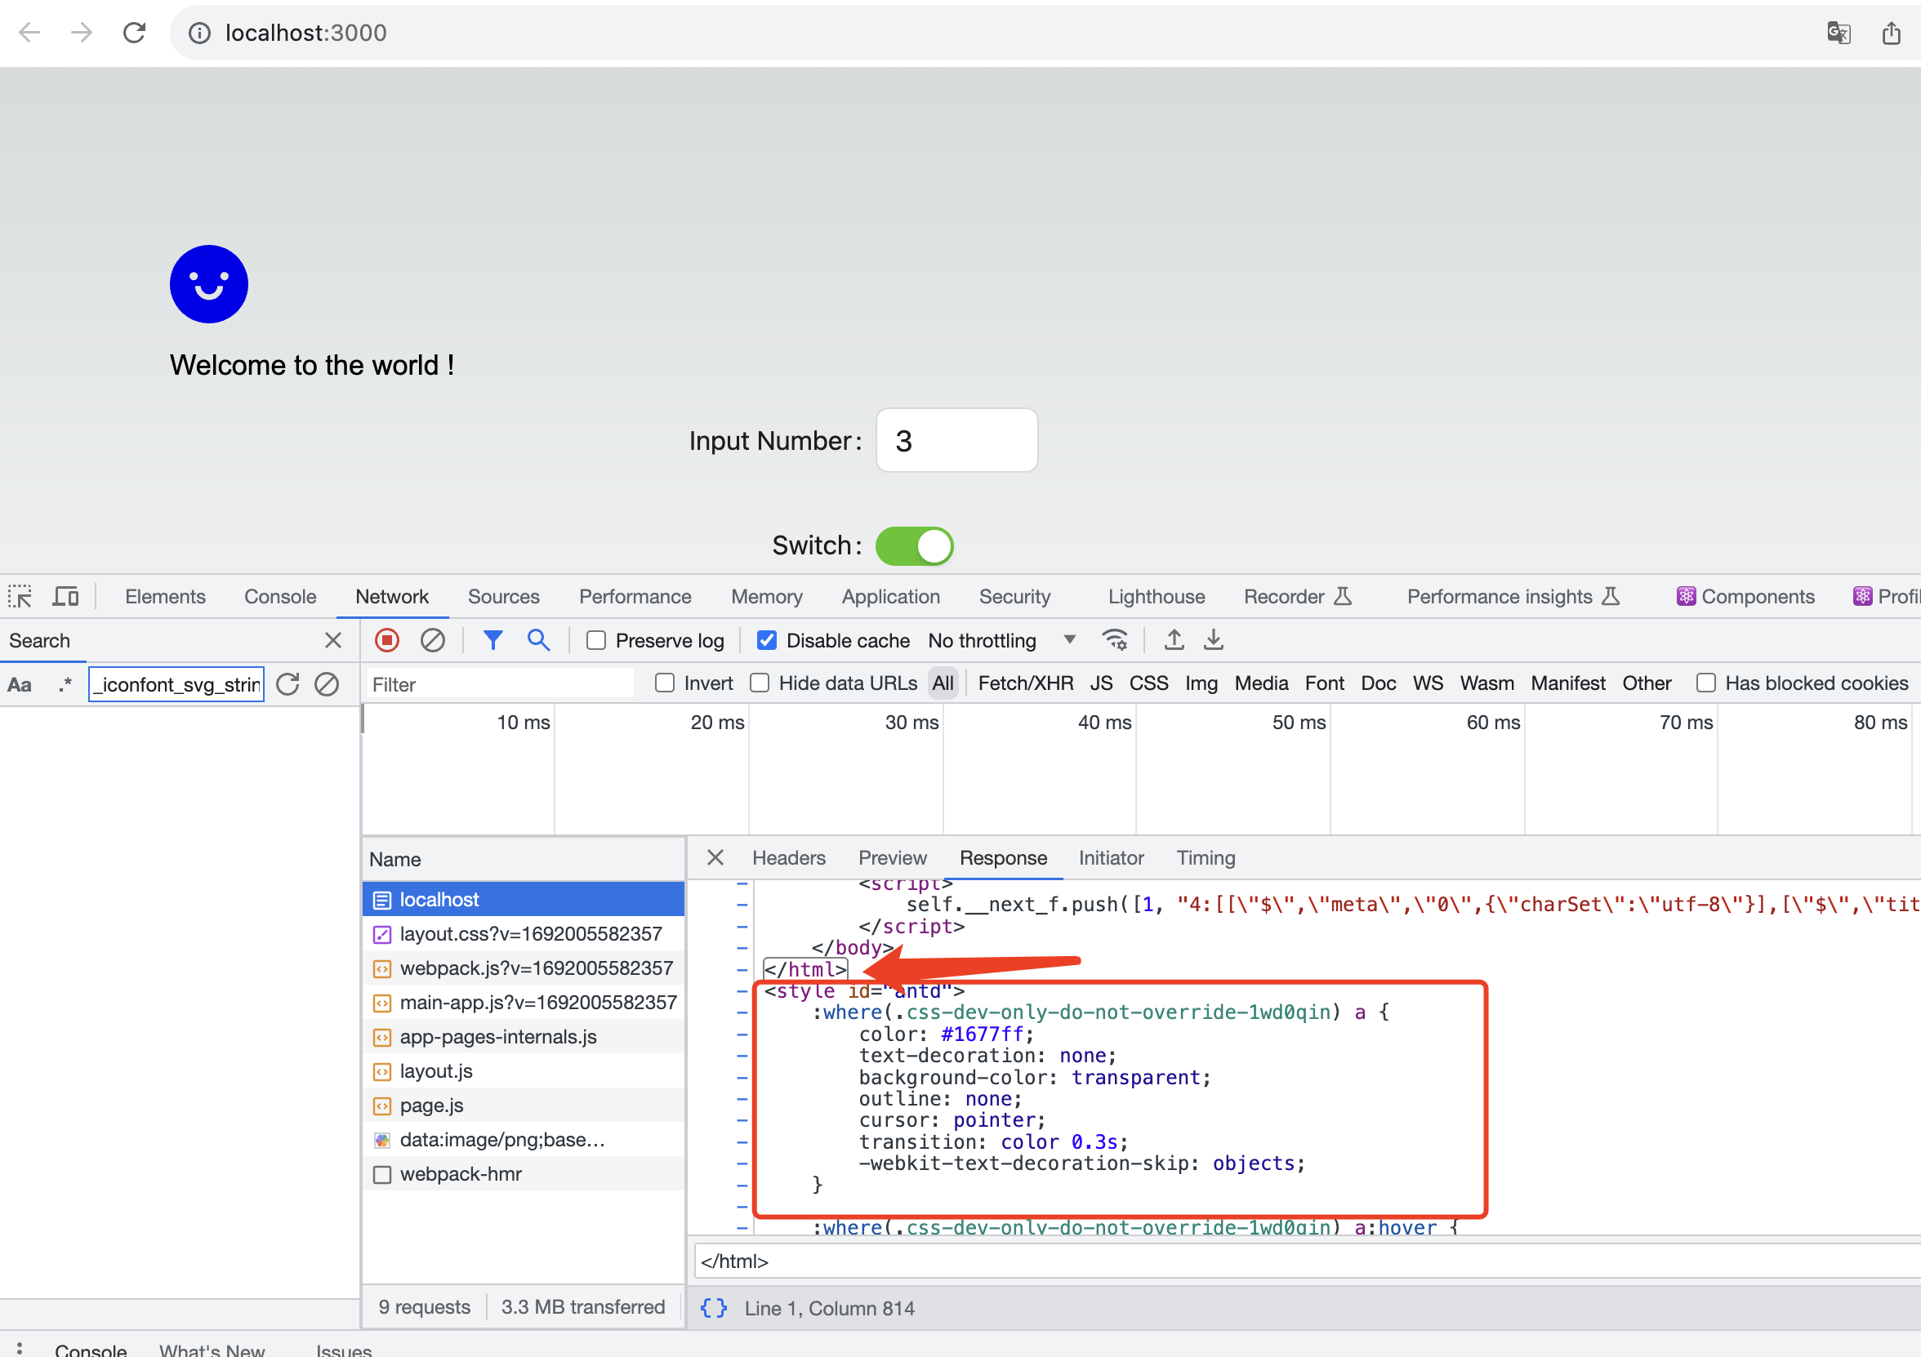Image resolution: width=1921 pixels, height=1357 pixels.
Task: Uncheck the Disable cache checkbox
Action: pos(767,640)
